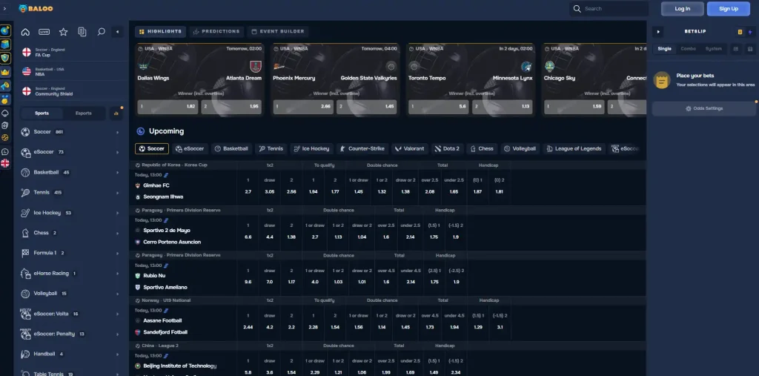Select draw odds 4.4 for Sportivo 2 de Mayo
Viewport: 759px width, 376px height.
pos(270,237)
